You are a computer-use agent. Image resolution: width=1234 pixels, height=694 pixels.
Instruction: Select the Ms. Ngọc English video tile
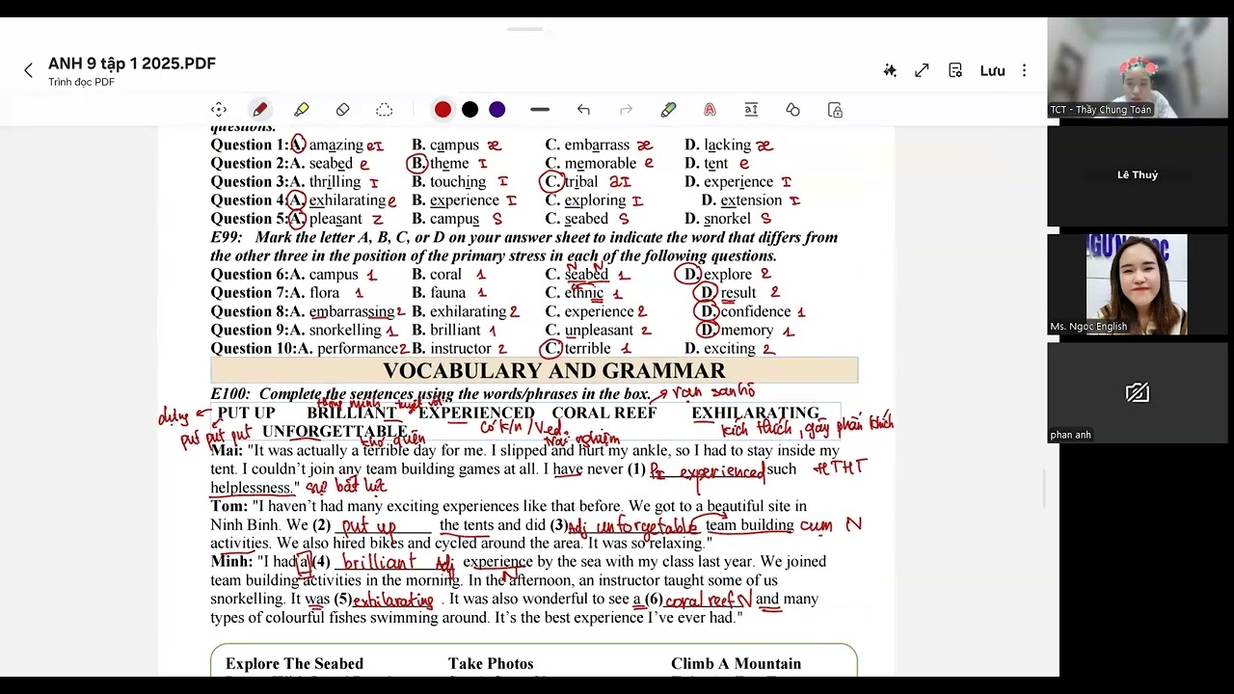pyautogui.click(x=1137, y=284)
